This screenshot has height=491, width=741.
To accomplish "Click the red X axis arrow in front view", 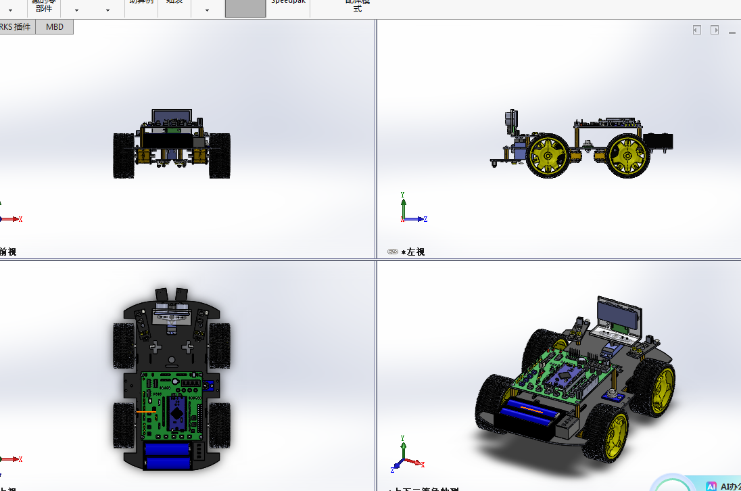I will click(x=11, y=219).
